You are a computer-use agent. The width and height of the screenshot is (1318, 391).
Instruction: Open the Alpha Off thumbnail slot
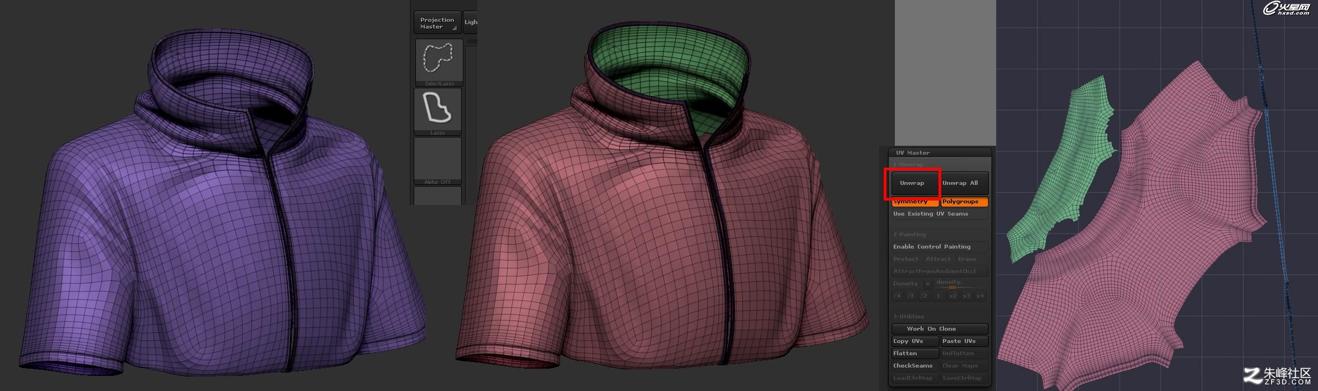point(438,161)
